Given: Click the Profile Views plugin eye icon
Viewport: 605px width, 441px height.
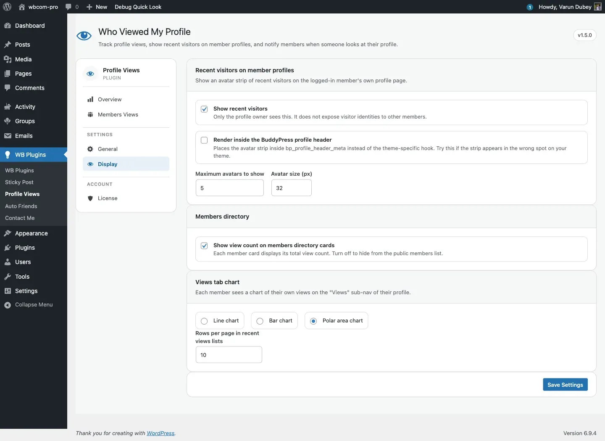Looking at the screenshot, I should 90,74.
